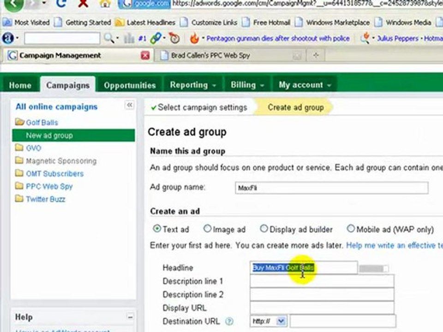Click the Headline input field
The width and height of the screenshot is (443, 332).
click(x=304, y=267)
